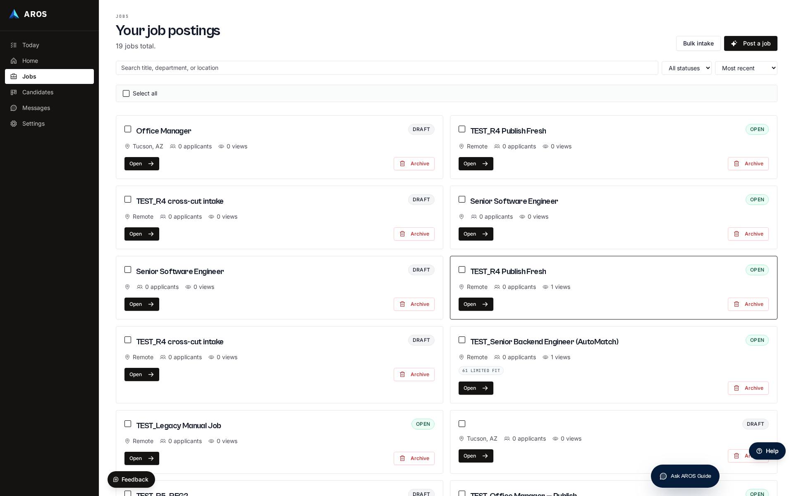Click the Today checklist icon in sidebar
Image resolution: width=794 pixels, height=496 pixels.
[14, 45]
